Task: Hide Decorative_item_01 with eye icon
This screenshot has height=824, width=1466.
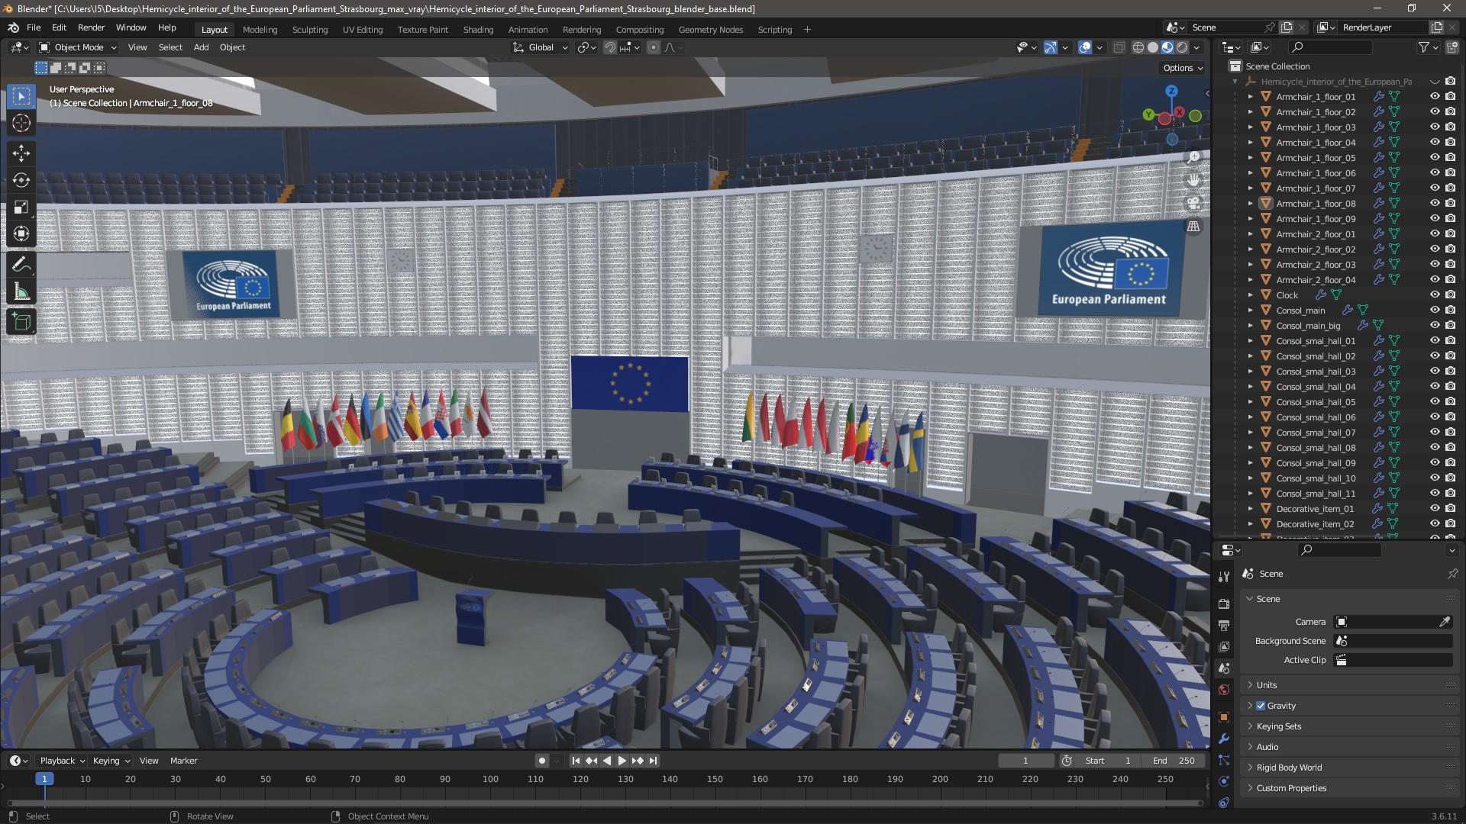Action: (1435, 509)
